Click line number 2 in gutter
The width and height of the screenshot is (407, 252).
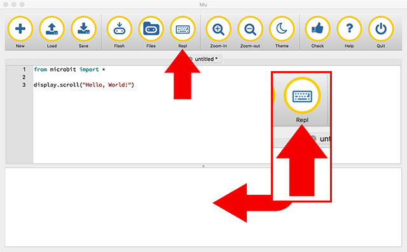tap(24, 77)
